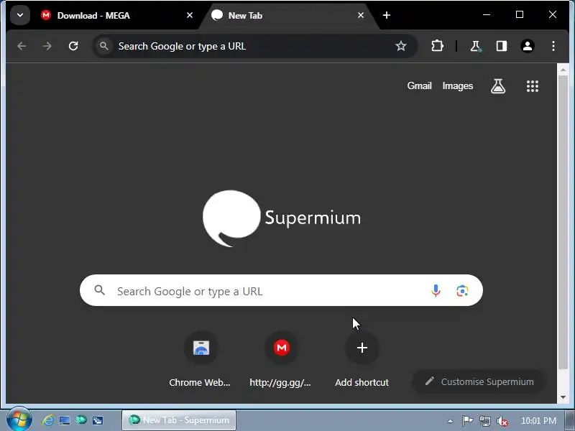Select New Tab - Supermium taskbar button

(x=179, y=420)
